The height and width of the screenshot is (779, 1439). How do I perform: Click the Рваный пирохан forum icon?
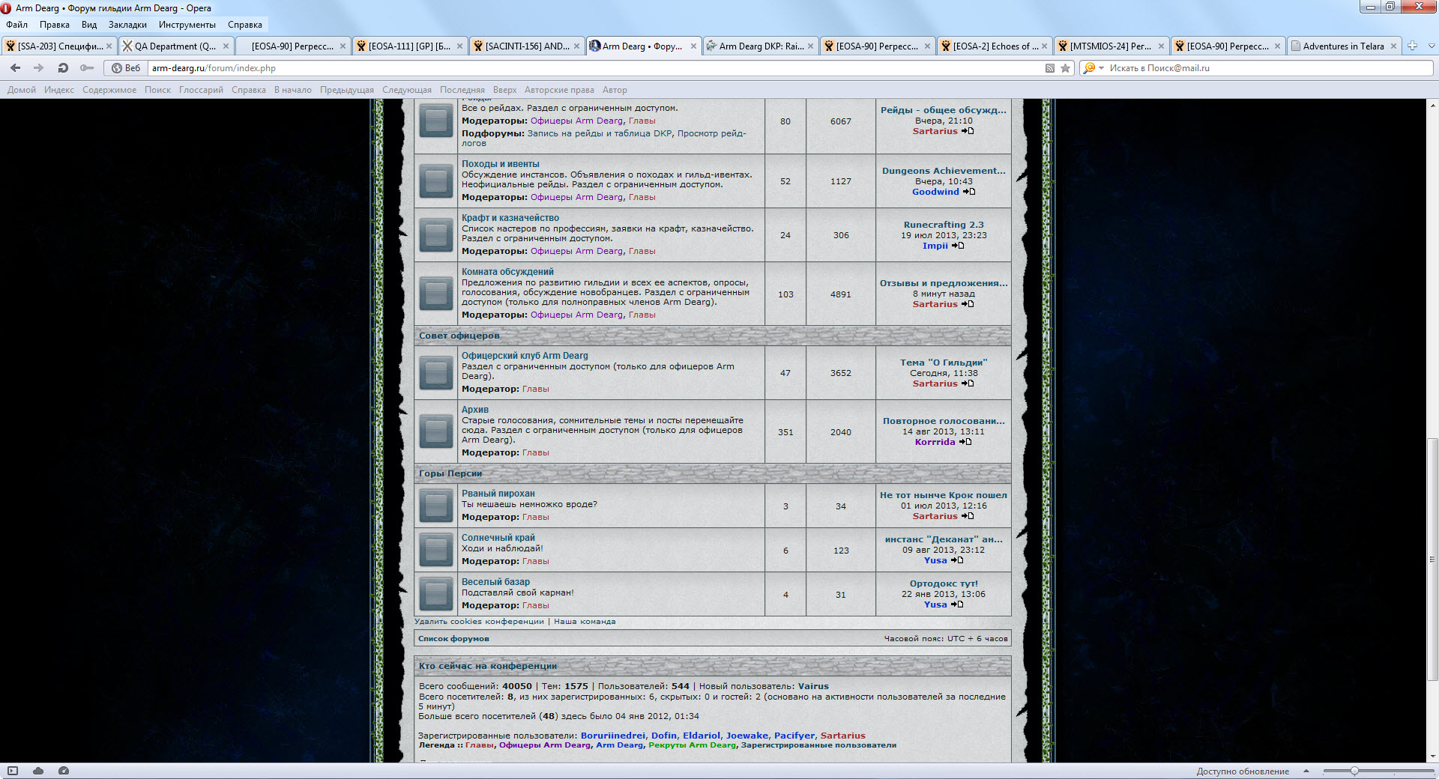(435, 506)
